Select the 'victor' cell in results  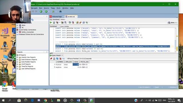(x=59, y=65)
